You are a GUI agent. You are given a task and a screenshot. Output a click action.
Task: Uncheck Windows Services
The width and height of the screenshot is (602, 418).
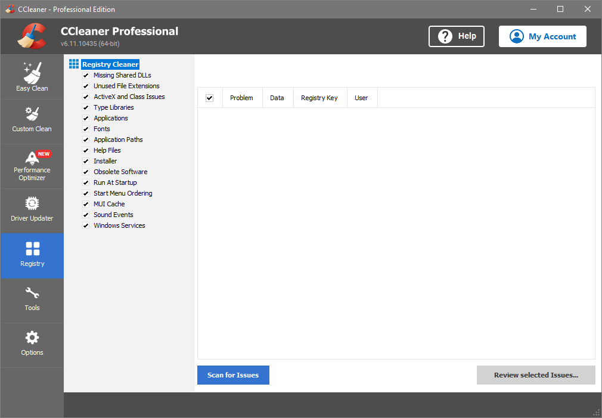click(x=86, y=226)
